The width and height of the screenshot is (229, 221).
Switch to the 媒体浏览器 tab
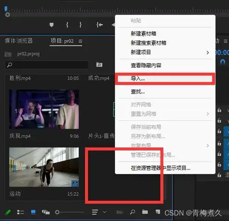tap(19, 41)
